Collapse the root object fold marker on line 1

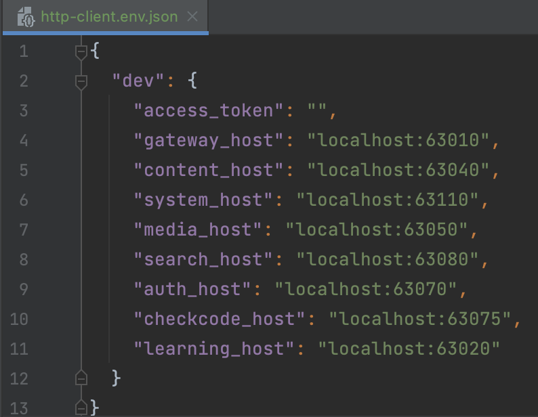click(x=81, y=51)
